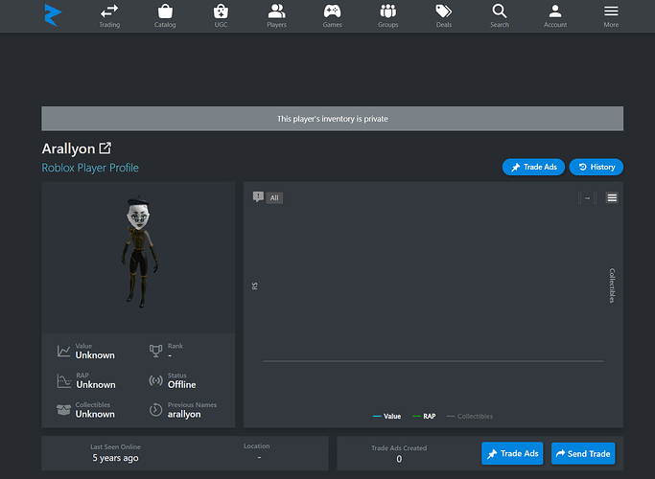Click the Previous Names clock icon
The width and height of the screenshot is (655, 479).
[155, 410]
